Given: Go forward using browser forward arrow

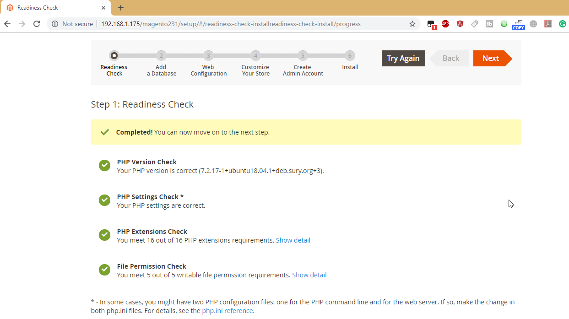Looking at the screenshot, I should pos(22,24).
